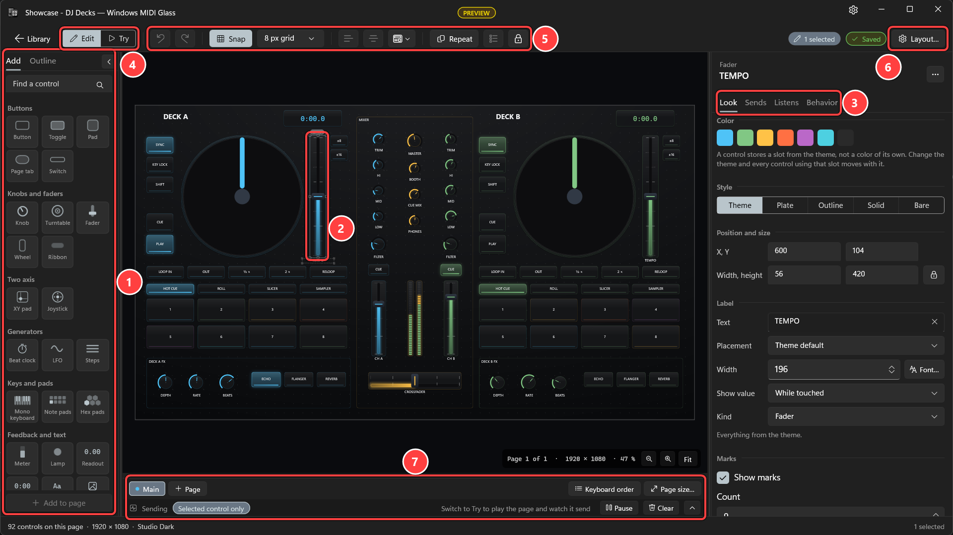Viewport: 953px width, 535px height.
Task: Toggle Snap to grid
Action: (231, 39)
